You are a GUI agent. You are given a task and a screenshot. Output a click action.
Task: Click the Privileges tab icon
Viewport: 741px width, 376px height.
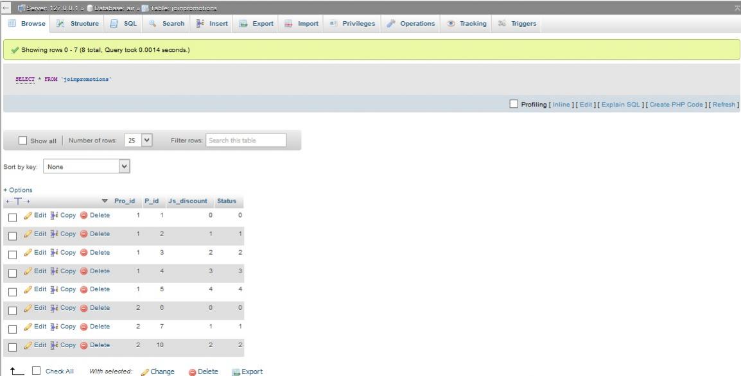(333, 23)
